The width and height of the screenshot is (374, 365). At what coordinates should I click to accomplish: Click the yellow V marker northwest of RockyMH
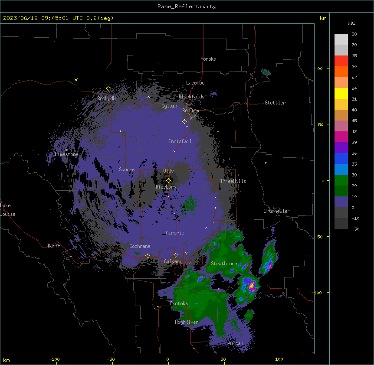[76, 80]
